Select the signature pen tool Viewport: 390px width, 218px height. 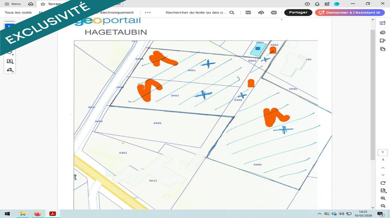(10, 70)
